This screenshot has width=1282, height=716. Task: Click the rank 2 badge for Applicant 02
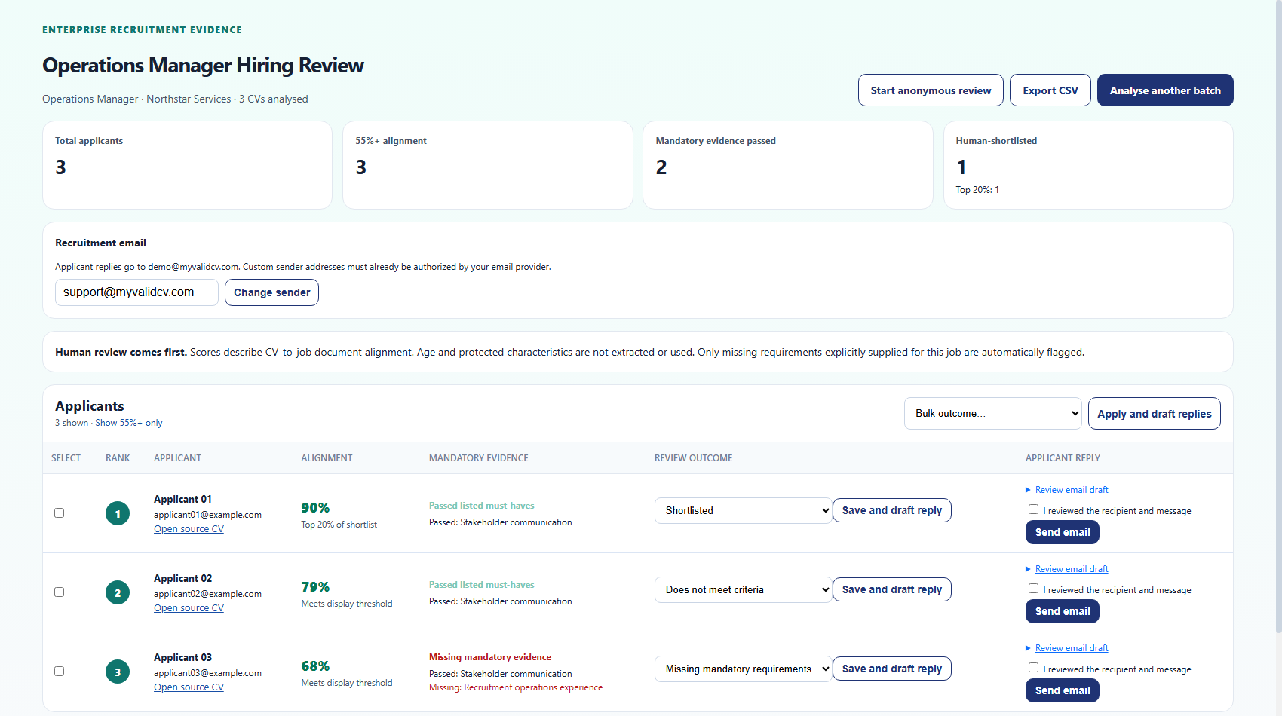[118, 593]
